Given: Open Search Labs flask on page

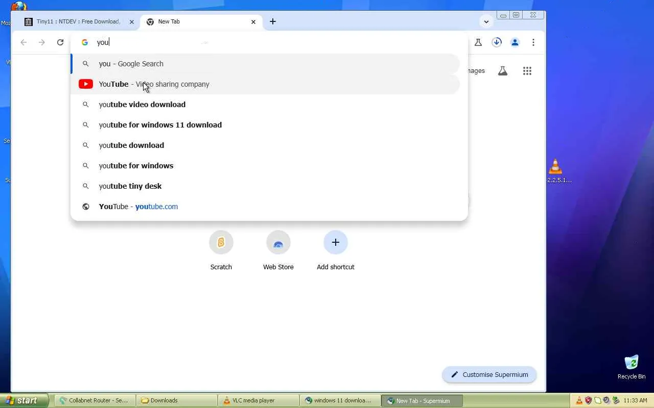Looking at the screenshot, I should [x=503, y=71].
